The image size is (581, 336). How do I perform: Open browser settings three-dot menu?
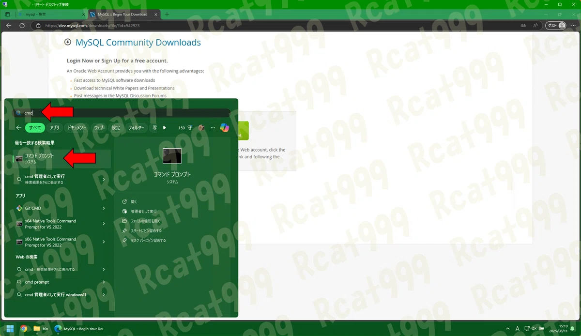[x=574, y=26]
